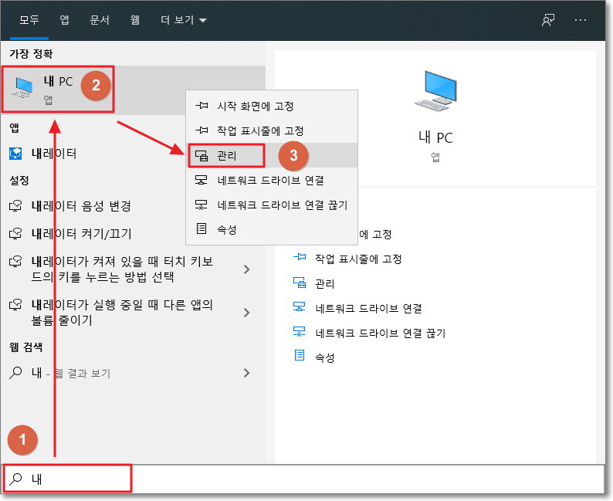Click preview pane taskbar pin icon
The image size is (613, 501).
pos(300,257)
